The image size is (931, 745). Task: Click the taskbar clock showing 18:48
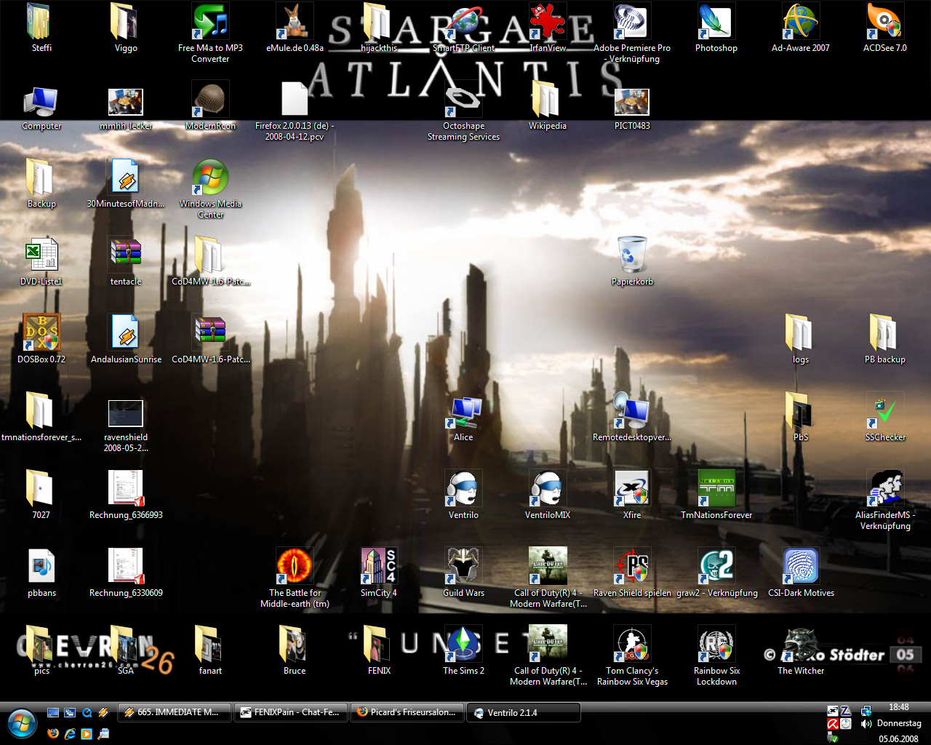click(898, 707)
